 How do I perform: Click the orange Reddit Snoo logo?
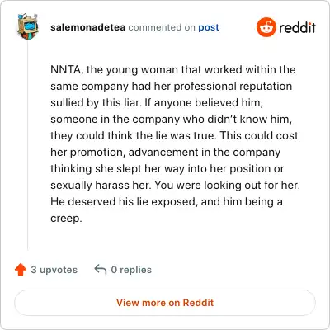tap(266, 27)
